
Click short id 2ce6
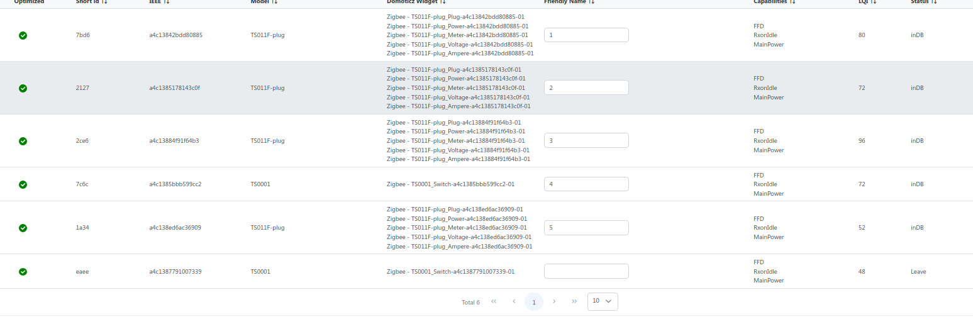82,141
